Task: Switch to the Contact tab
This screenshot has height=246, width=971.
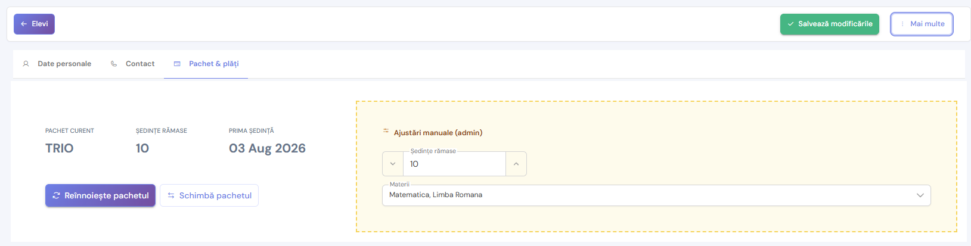Action: click(132, 64)
